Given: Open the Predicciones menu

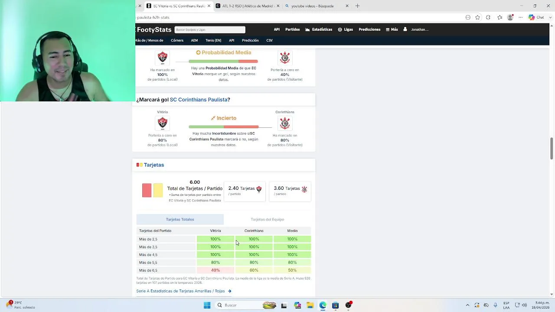Looking at the screenshot, I should pos(369,29).
